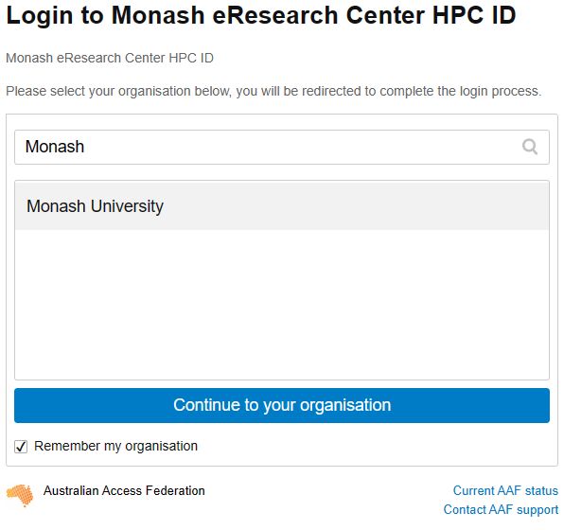The height and width of the screenshot is (530, 564).
Task: Open Contact AAF support link
Action: [x=501, y=509]
